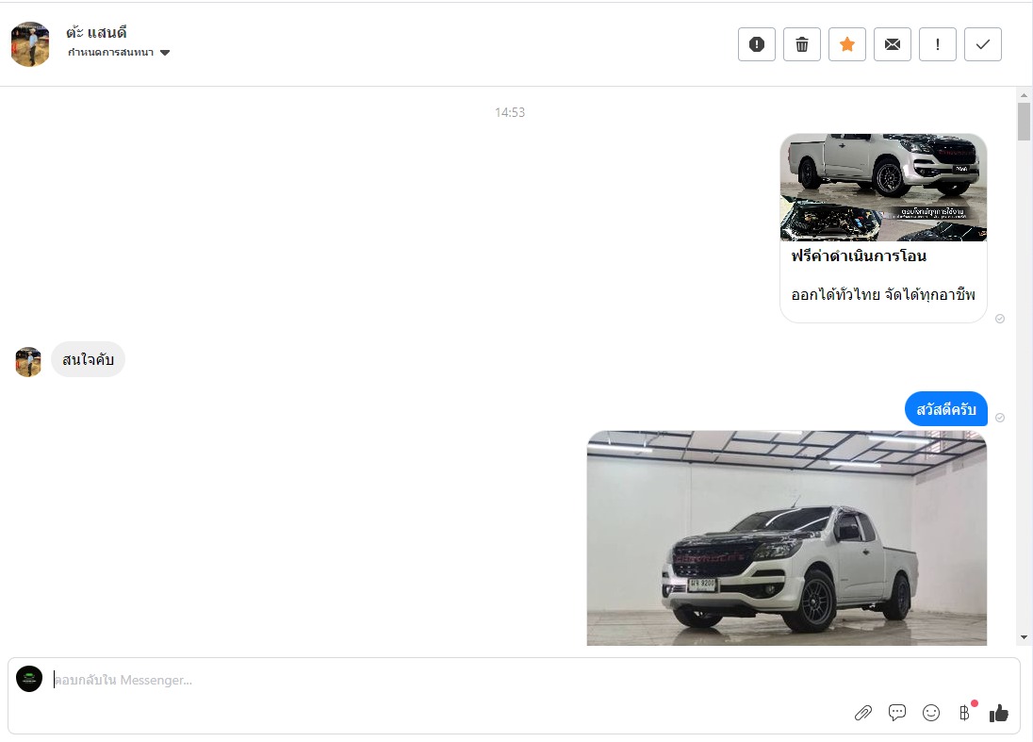Open the conversation assignment dropdown under contact name
1033x742 pixels.
pyautogui.click(x=119, y=53)
